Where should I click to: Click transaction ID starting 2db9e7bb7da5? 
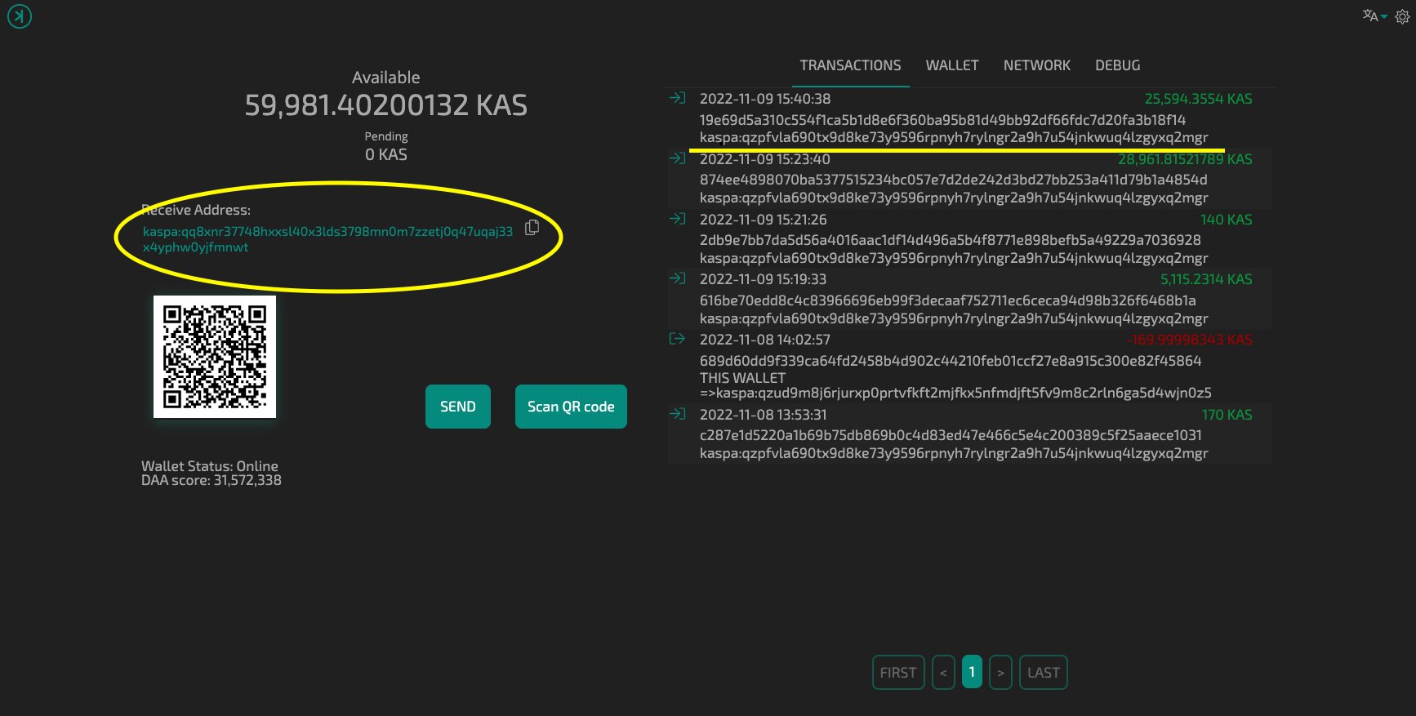(x=950, y=240)
